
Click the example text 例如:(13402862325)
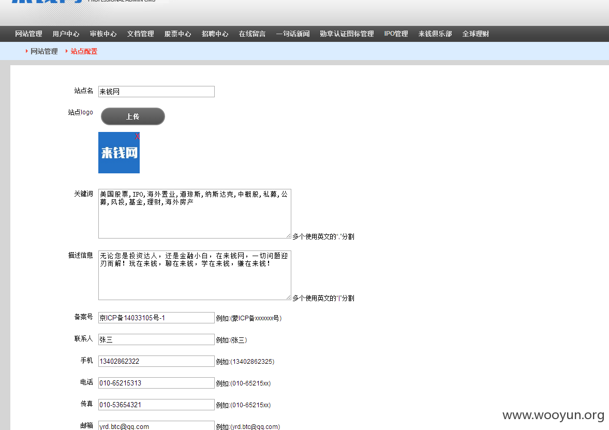[245, 362]
